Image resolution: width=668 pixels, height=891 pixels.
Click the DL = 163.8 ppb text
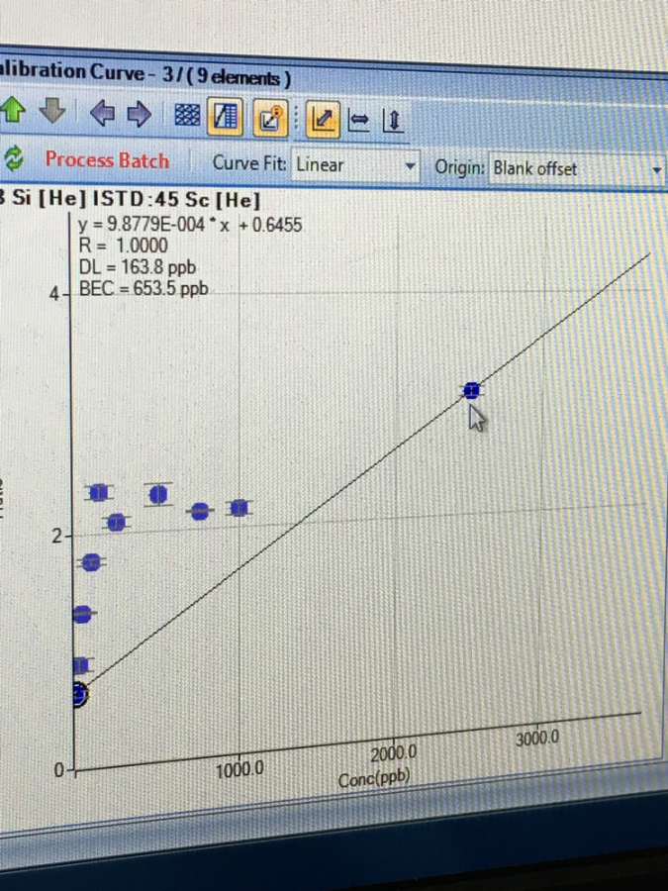137,267
